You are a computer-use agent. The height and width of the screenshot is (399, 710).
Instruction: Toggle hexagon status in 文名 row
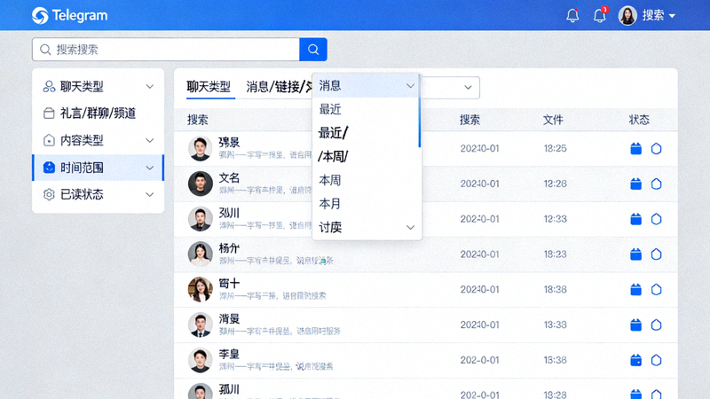pyautogui.click(x=656, y=184)
